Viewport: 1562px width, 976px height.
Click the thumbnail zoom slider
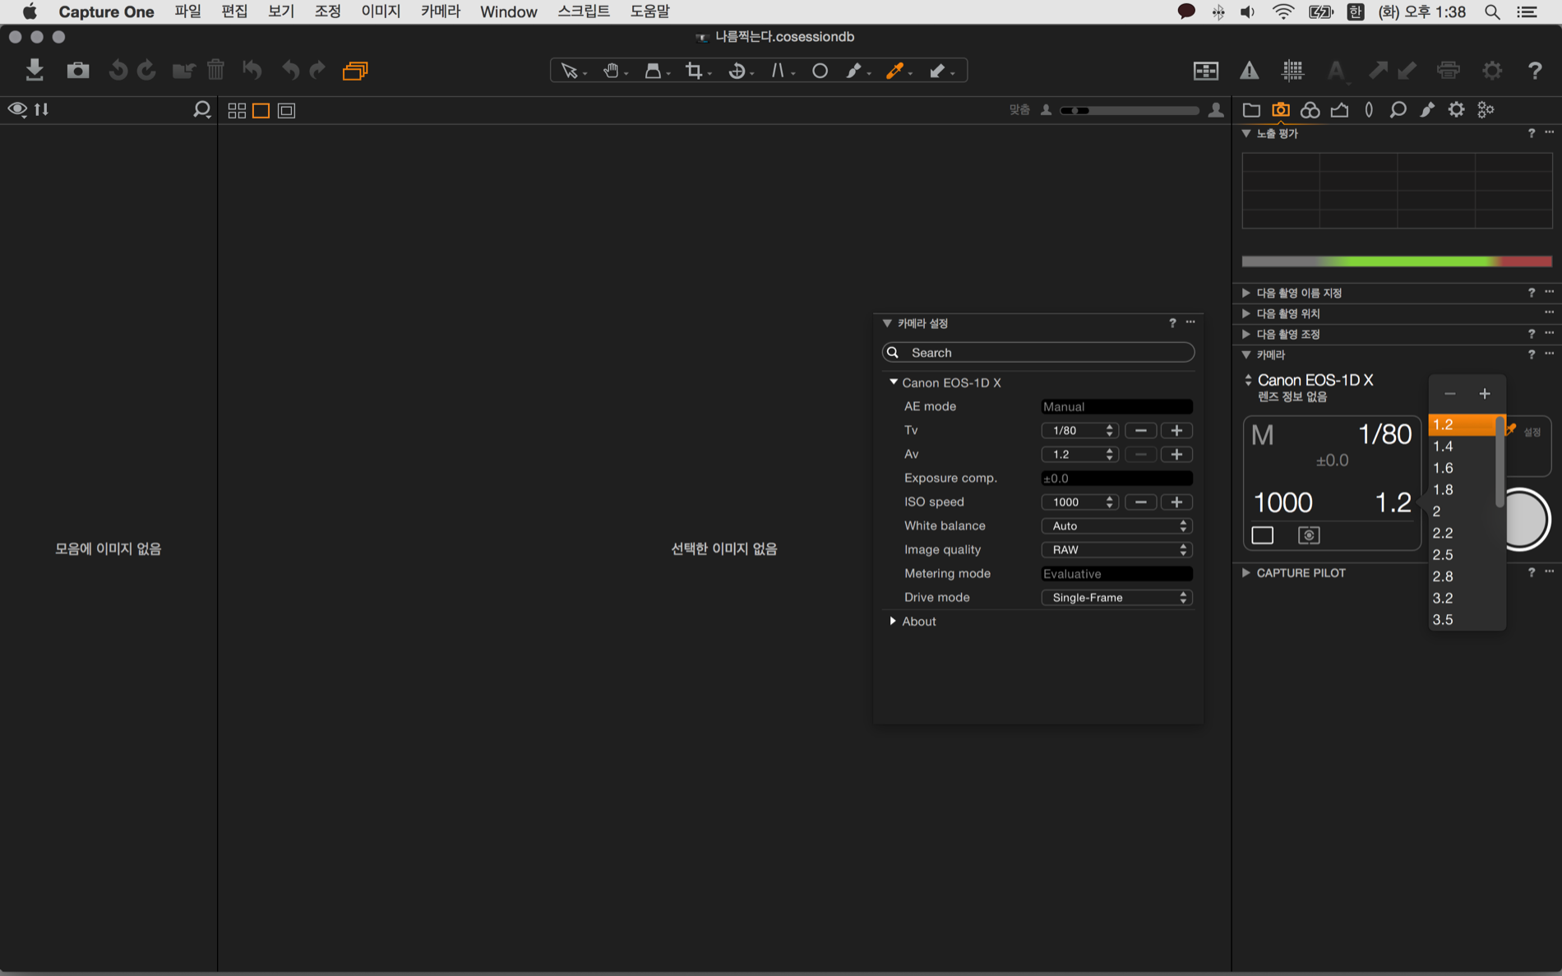(x=1130, y=110)
